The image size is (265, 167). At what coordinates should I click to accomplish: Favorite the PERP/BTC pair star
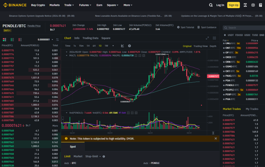224,95
